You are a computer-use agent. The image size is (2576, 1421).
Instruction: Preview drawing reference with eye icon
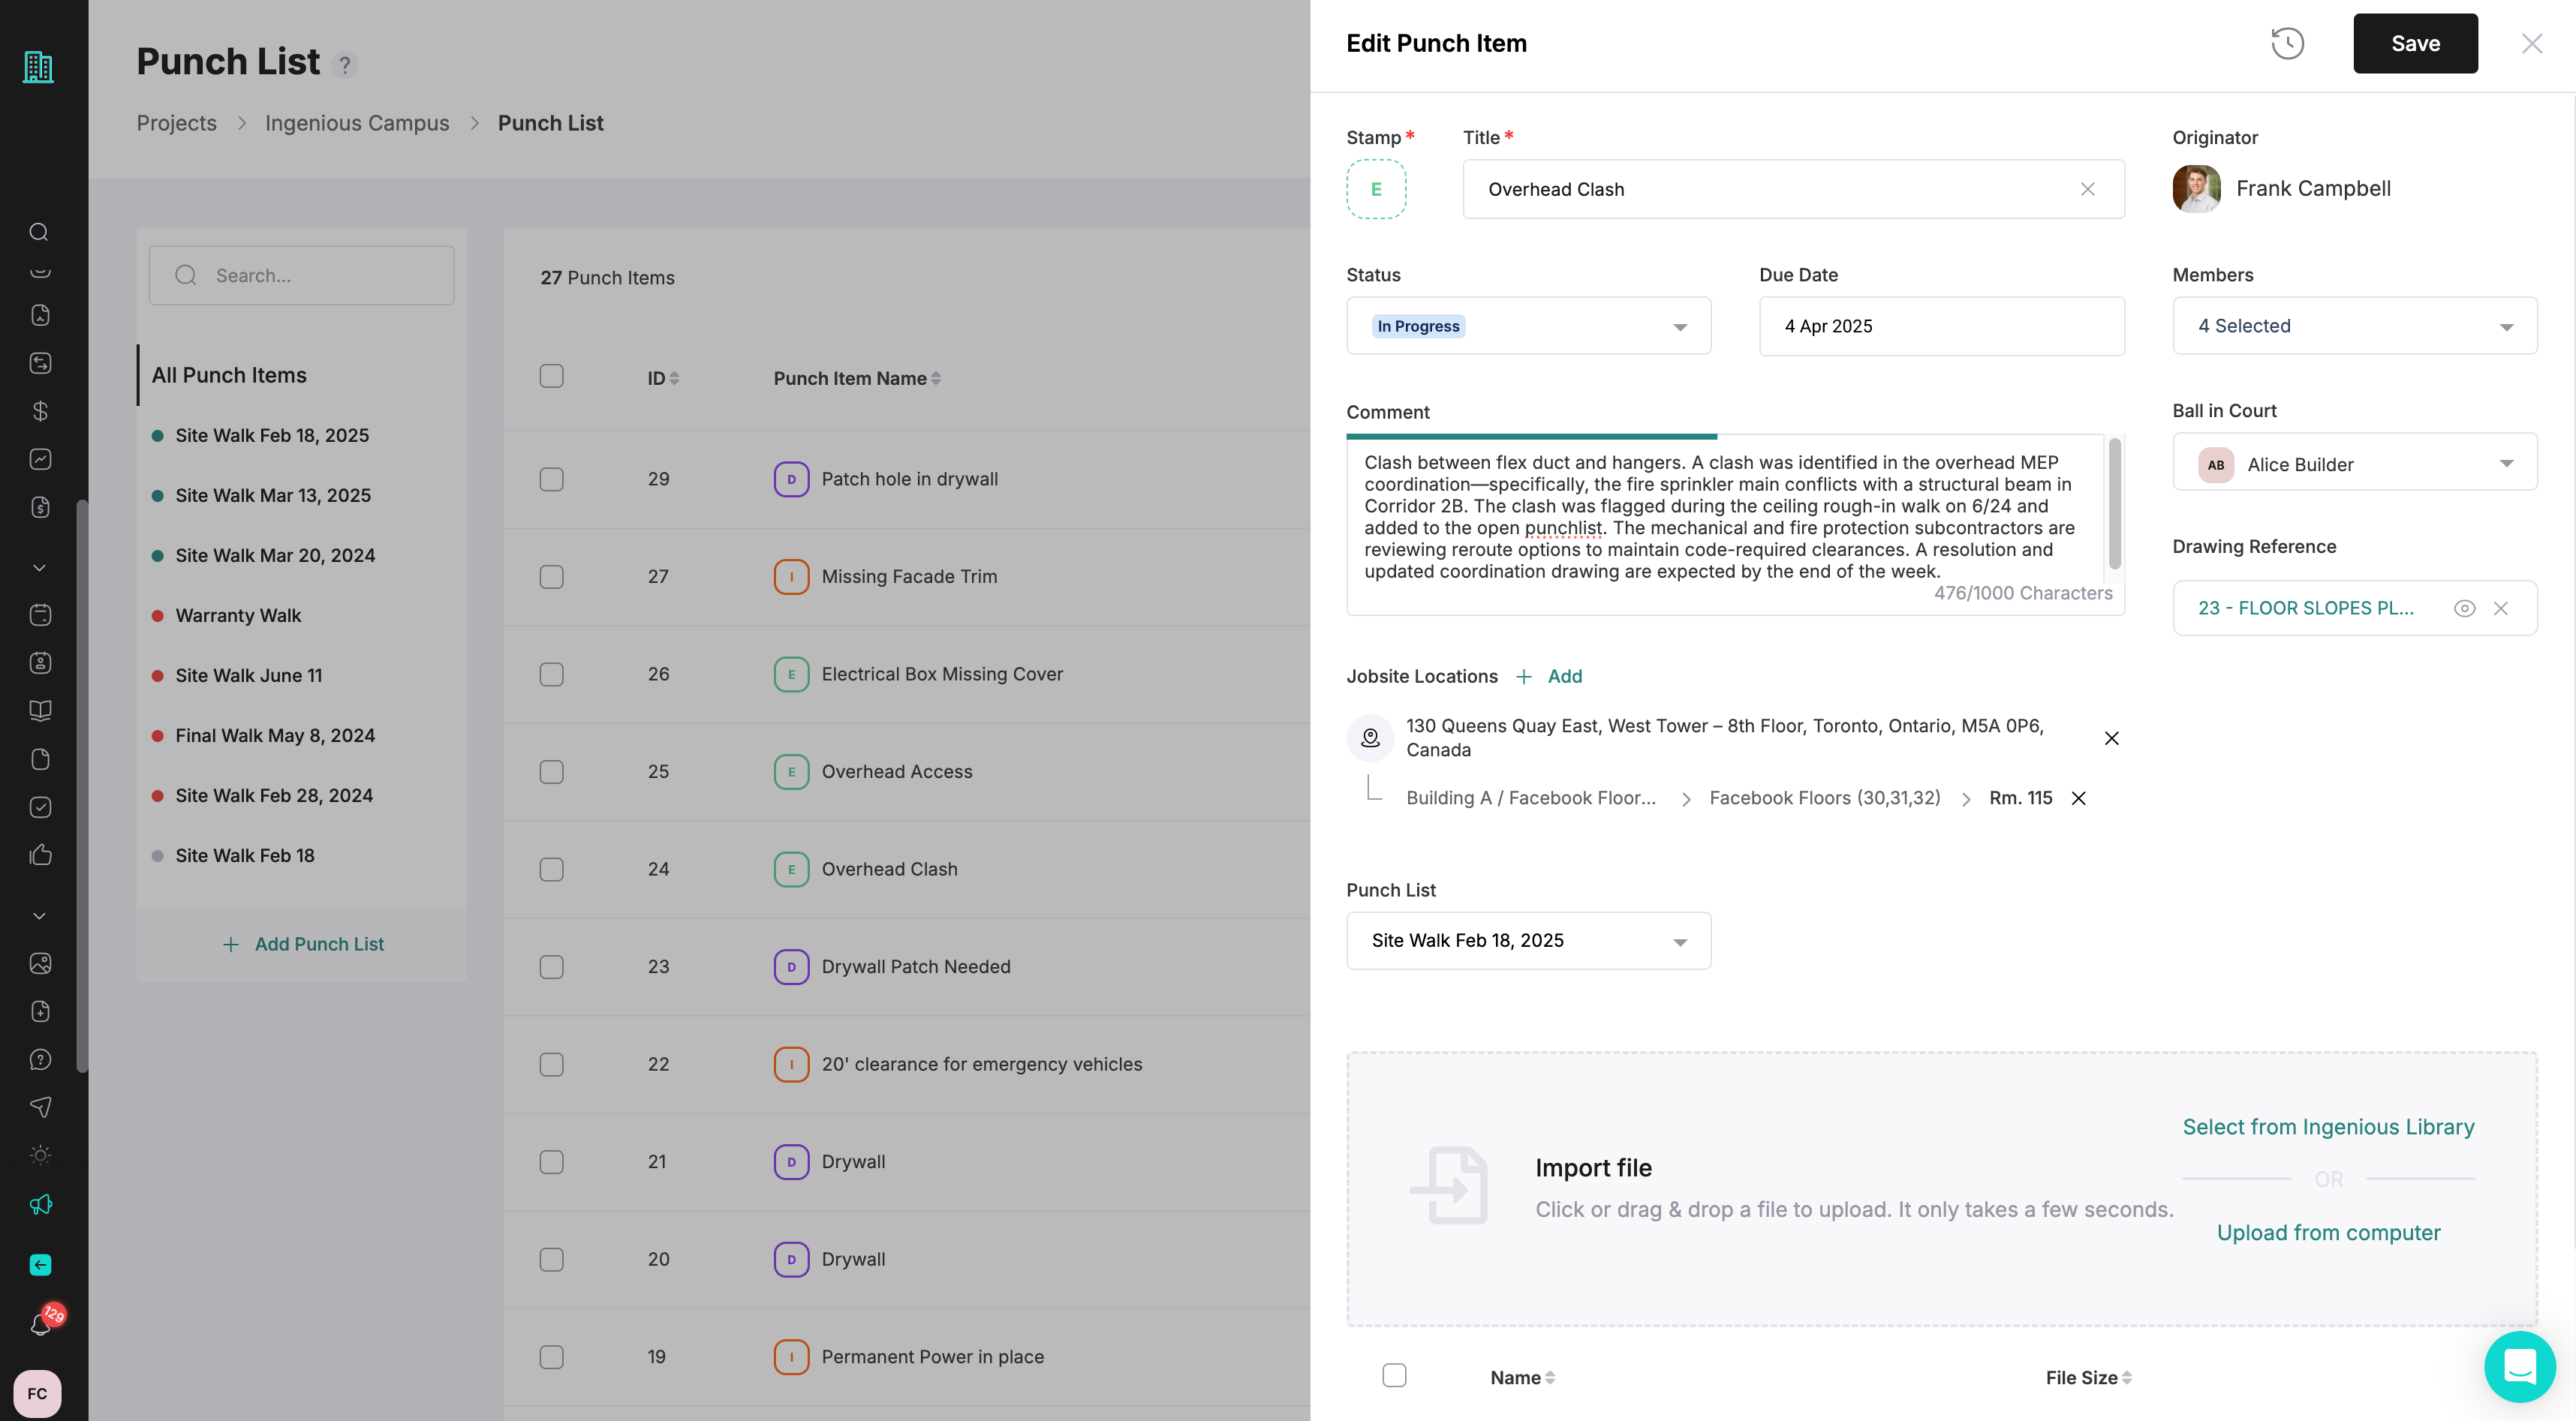[x=2464, y=608]
